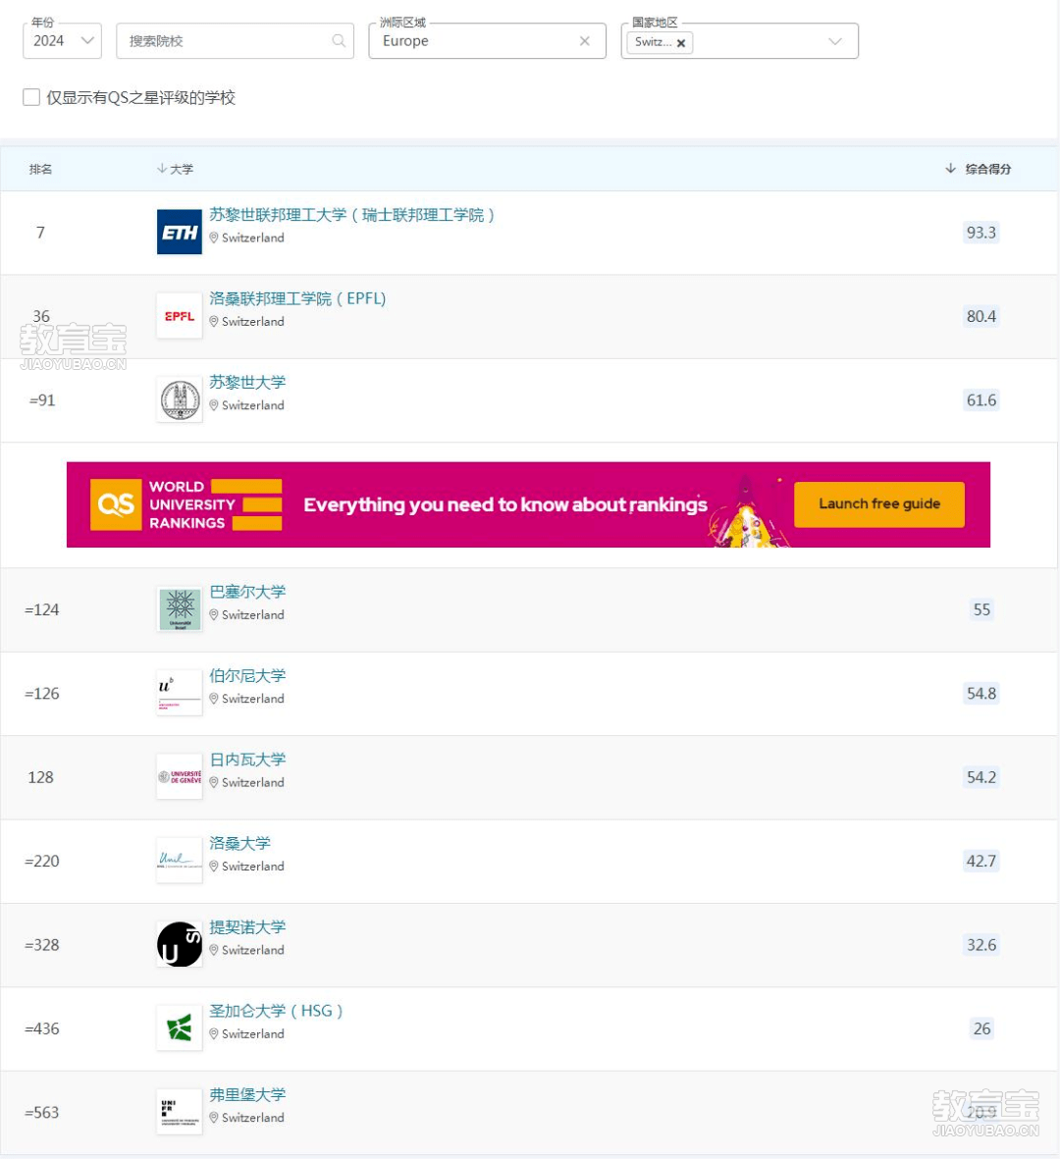Click location pin icon under 苏黎世大学
The width and height of the screenshot is (1060, 1159).
[x=214, y=405]
